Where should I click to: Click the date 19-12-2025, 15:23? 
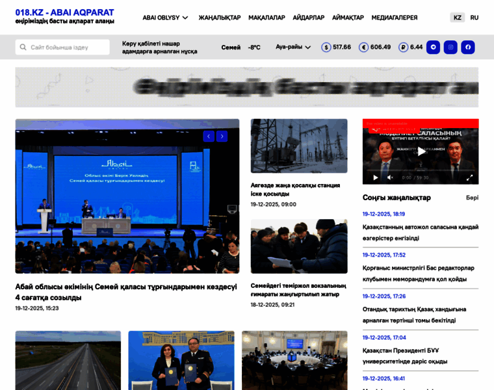coord(37,308)
